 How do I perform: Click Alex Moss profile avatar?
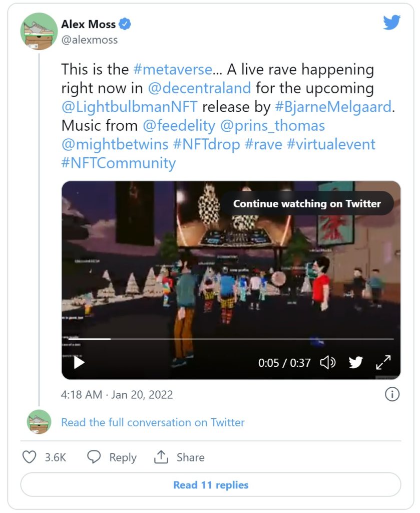coord(39,32)
